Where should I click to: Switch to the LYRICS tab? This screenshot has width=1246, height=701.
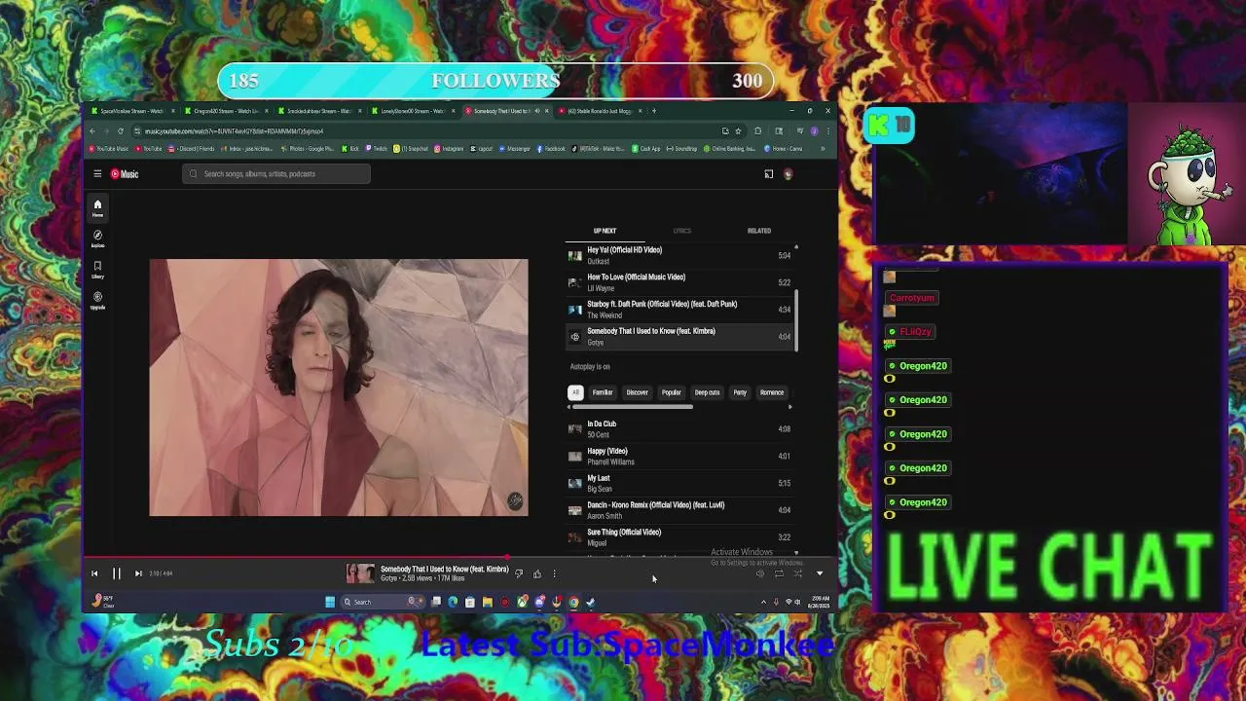click(681, 231)
